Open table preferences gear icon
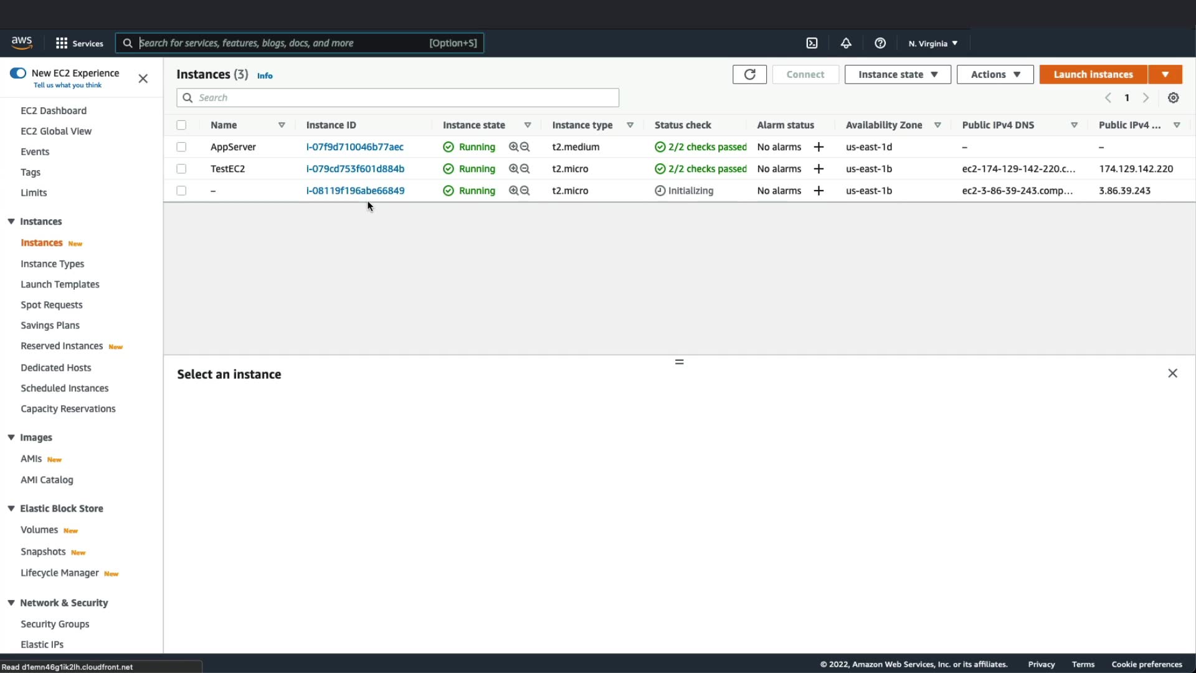 1173,98
